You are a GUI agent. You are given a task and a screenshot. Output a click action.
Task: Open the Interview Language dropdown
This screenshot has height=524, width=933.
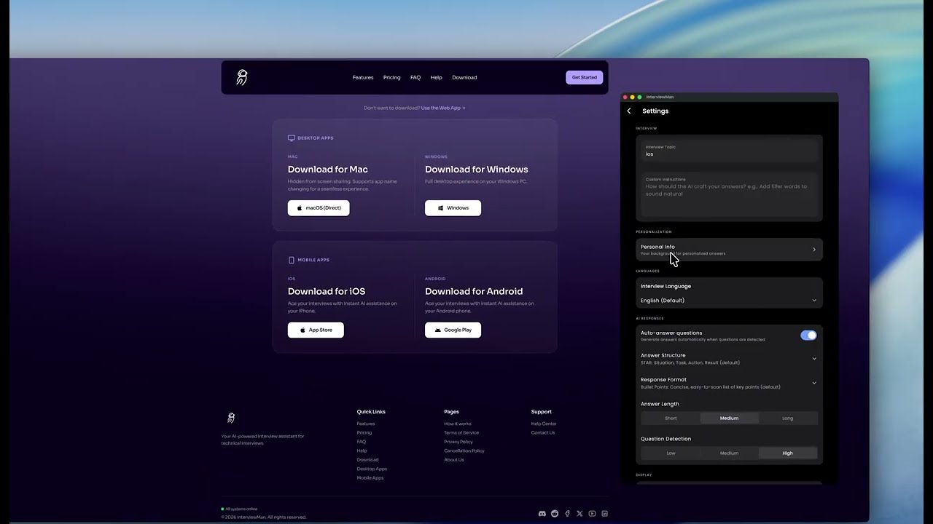[x=729, y=301]
